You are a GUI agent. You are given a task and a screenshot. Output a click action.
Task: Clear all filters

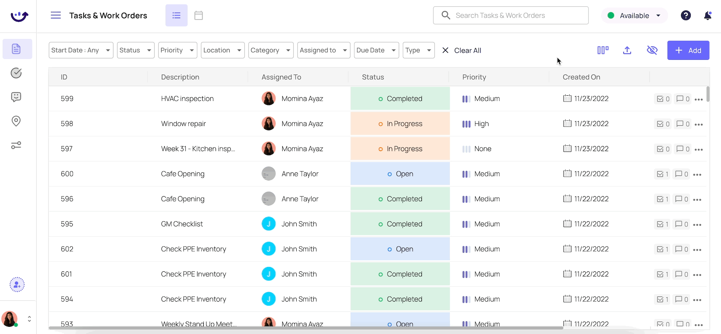point(462,50)
